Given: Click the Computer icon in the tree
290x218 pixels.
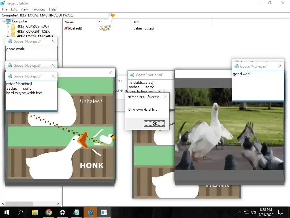Looking at the screenshot, I should tap(8, 21).
